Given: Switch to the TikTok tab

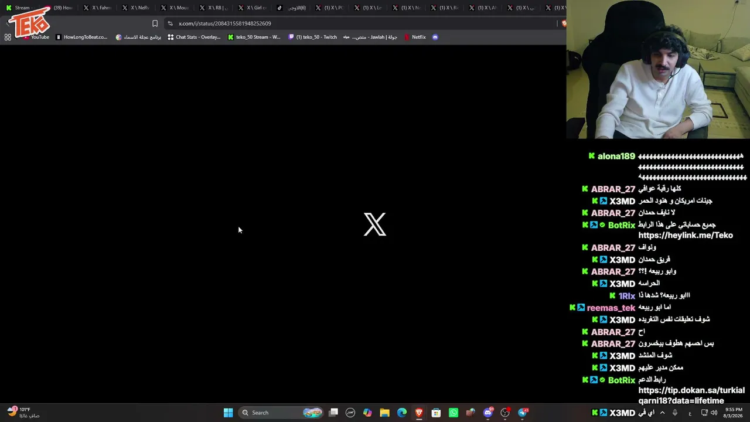Looking at the screenshot, I should (x=290, y=8).
